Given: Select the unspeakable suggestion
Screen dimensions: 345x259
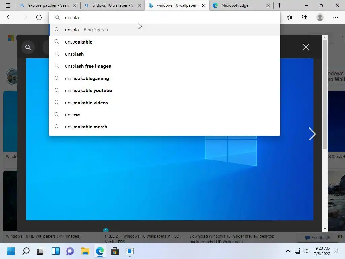Looking at the screenshot, I should [164, 42].
